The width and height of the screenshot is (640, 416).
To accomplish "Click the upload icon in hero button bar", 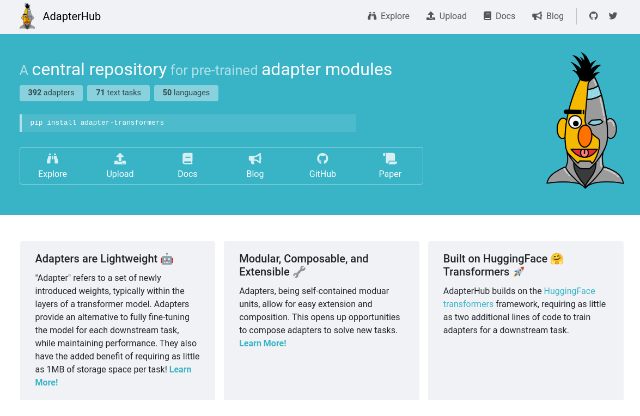I will [x=120, y=158].
